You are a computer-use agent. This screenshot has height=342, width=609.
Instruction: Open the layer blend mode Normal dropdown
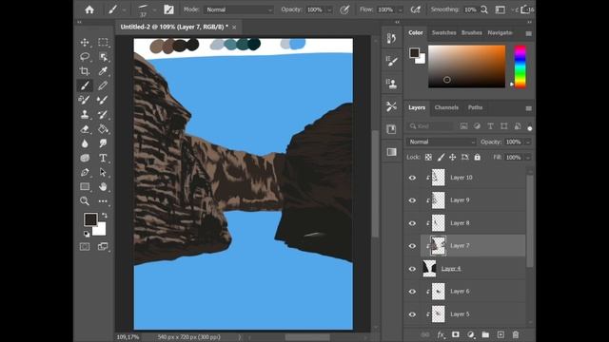pos(441,142)
